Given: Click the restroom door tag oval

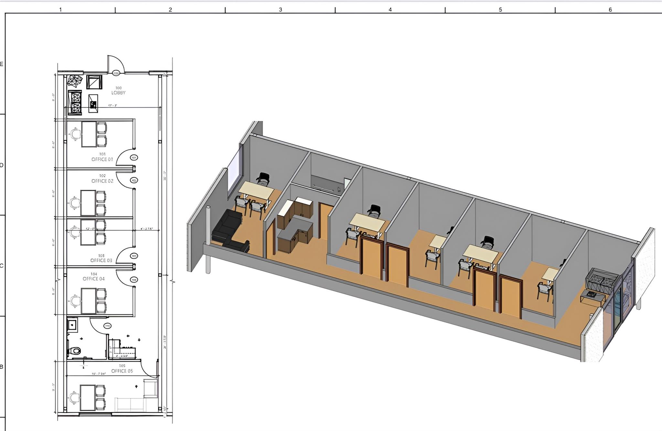Looking at the screenshot, I should (x=108, y=326).
